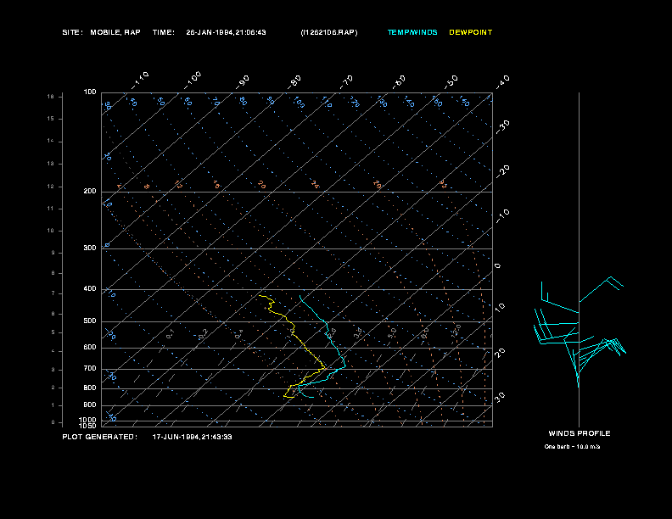Select timestamp "26-JAN-1994,21:06:43"
The image size is (672, 519).
(x=226, y=32)
